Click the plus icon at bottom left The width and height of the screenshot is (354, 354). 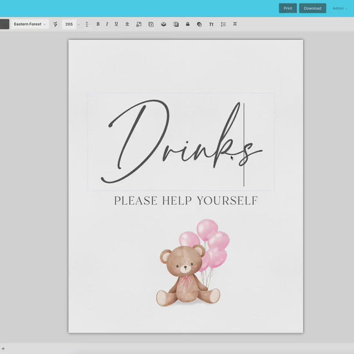(x=3, y=349)
